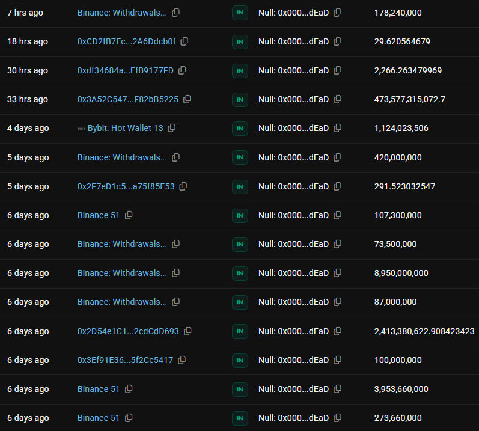Copy Null dEaD address in 2,266.263479969 row
This screenshot has height=431, width=479.
pyautogui.click(x=337, y=70)
